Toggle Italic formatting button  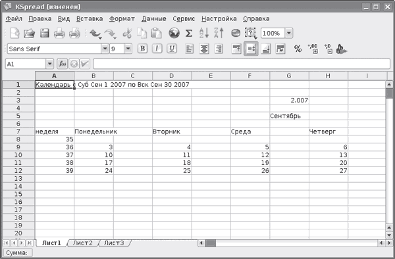[x=157, y=49]
